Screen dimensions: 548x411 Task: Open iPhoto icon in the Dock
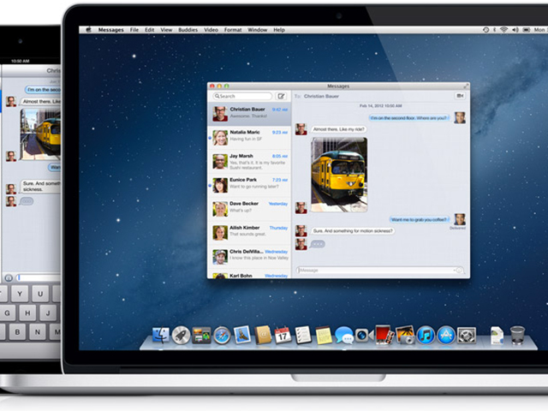(405, 335)
